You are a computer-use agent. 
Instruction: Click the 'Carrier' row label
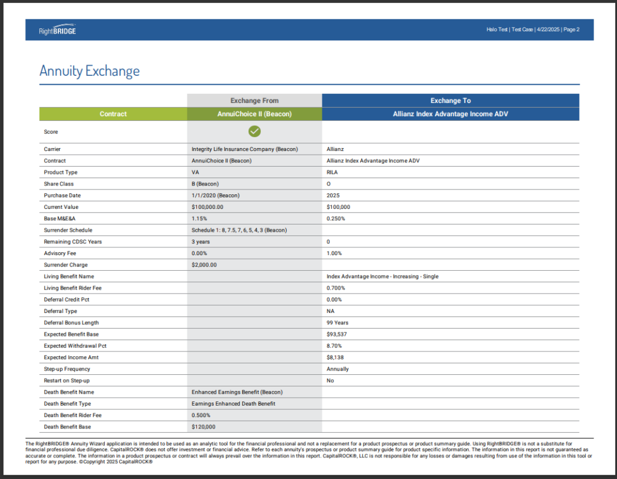pyautogui.click(x=52, y=149)
